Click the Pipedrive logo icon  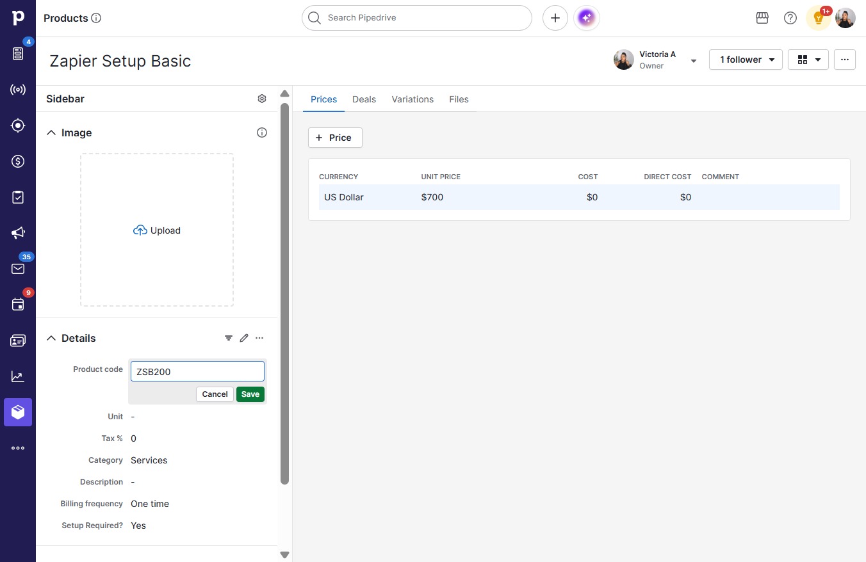pos(18,18)
